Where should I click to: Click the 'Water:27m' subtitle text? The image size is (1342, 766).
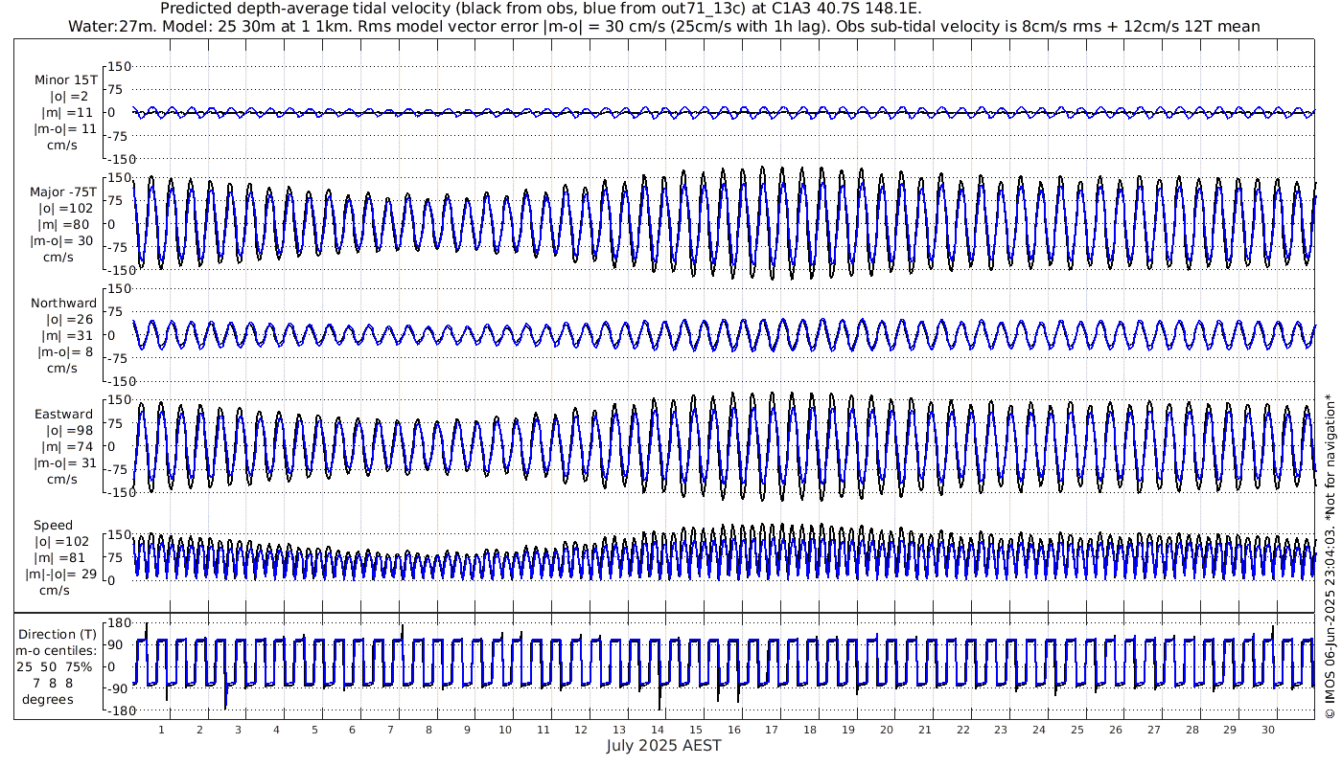[104, 27]
